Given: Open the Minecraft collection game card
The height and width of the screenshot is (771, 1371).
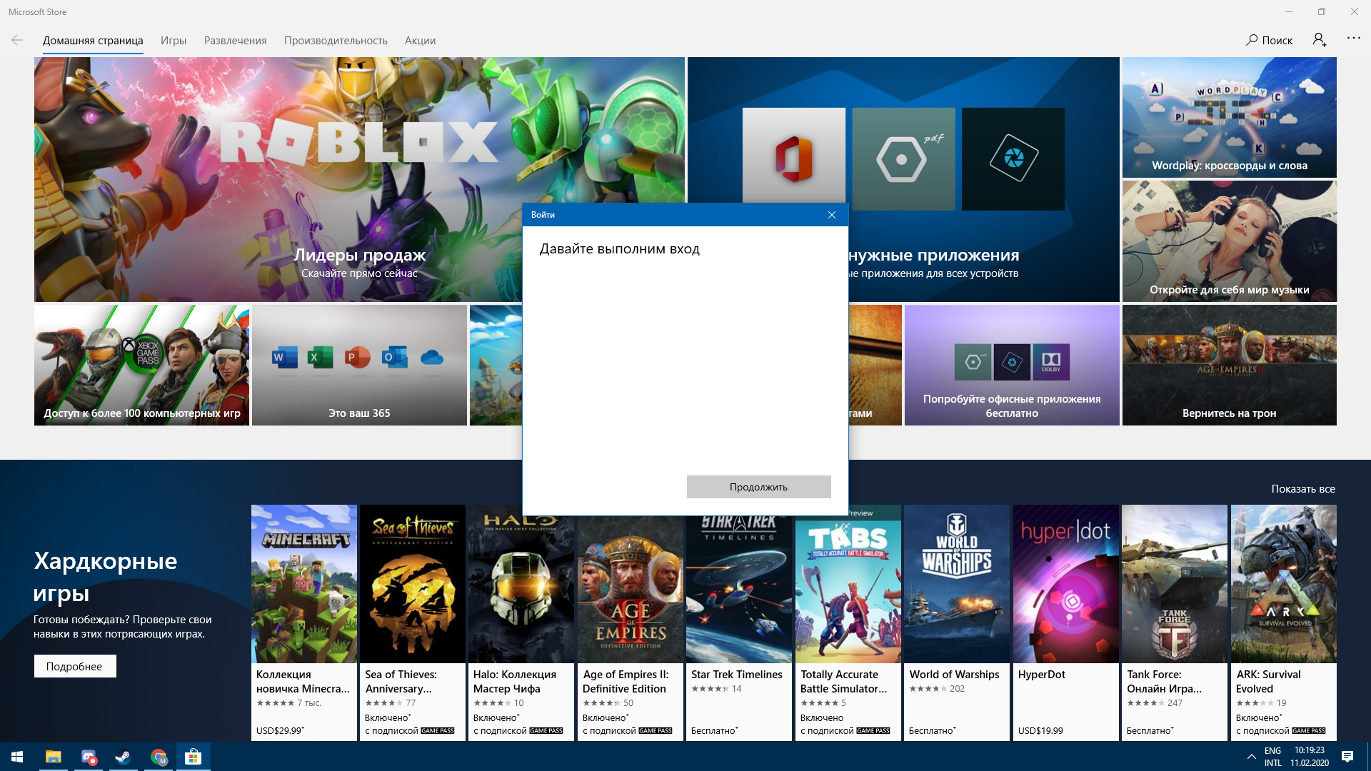Looking at the screenshot, I should click(x=304, y=623).
